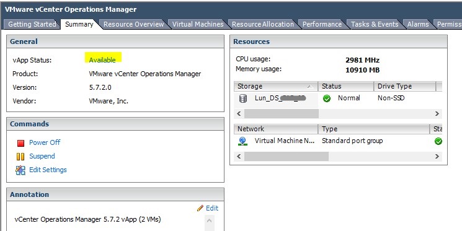Screen dimensions: 462x231
Task: Click the Edit annotation link
Action: click(x=212, y=208)
